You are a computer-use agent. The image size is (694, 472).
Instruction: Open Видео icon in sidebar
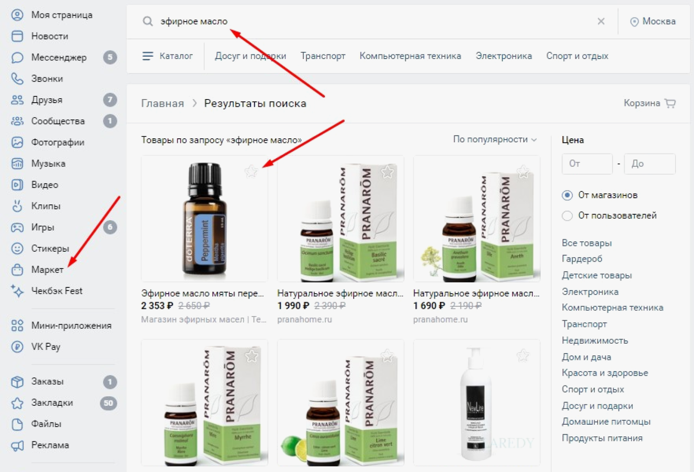(17, 185)
